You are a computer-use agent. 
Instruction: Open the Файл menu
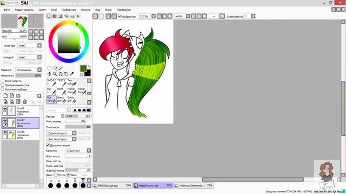tap(6, 10)
